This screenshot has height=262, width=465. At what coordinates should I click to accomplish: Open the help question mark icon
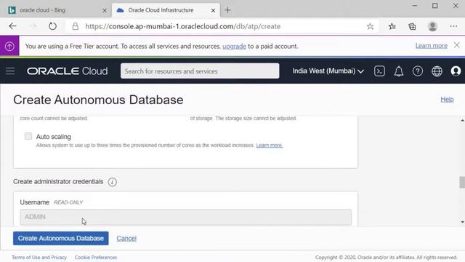418,71
